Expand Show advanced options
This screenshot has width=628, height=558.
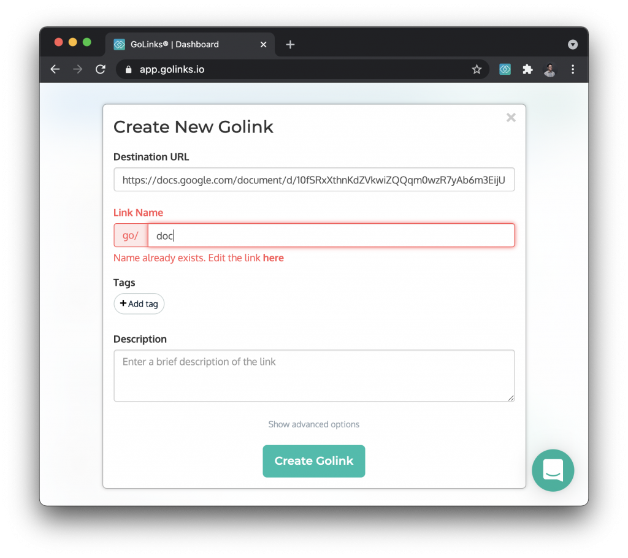point(313,424)
